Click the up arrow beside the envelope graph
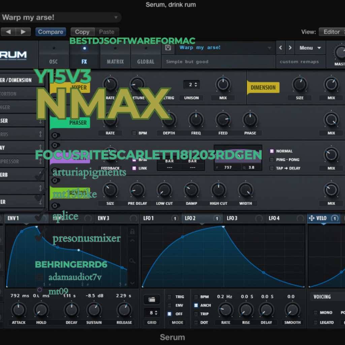 point(132,241)
